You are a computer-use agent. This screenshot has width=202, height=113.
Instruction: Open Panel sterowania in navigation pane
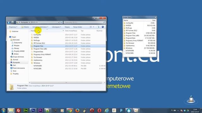(x=17, y=68)
